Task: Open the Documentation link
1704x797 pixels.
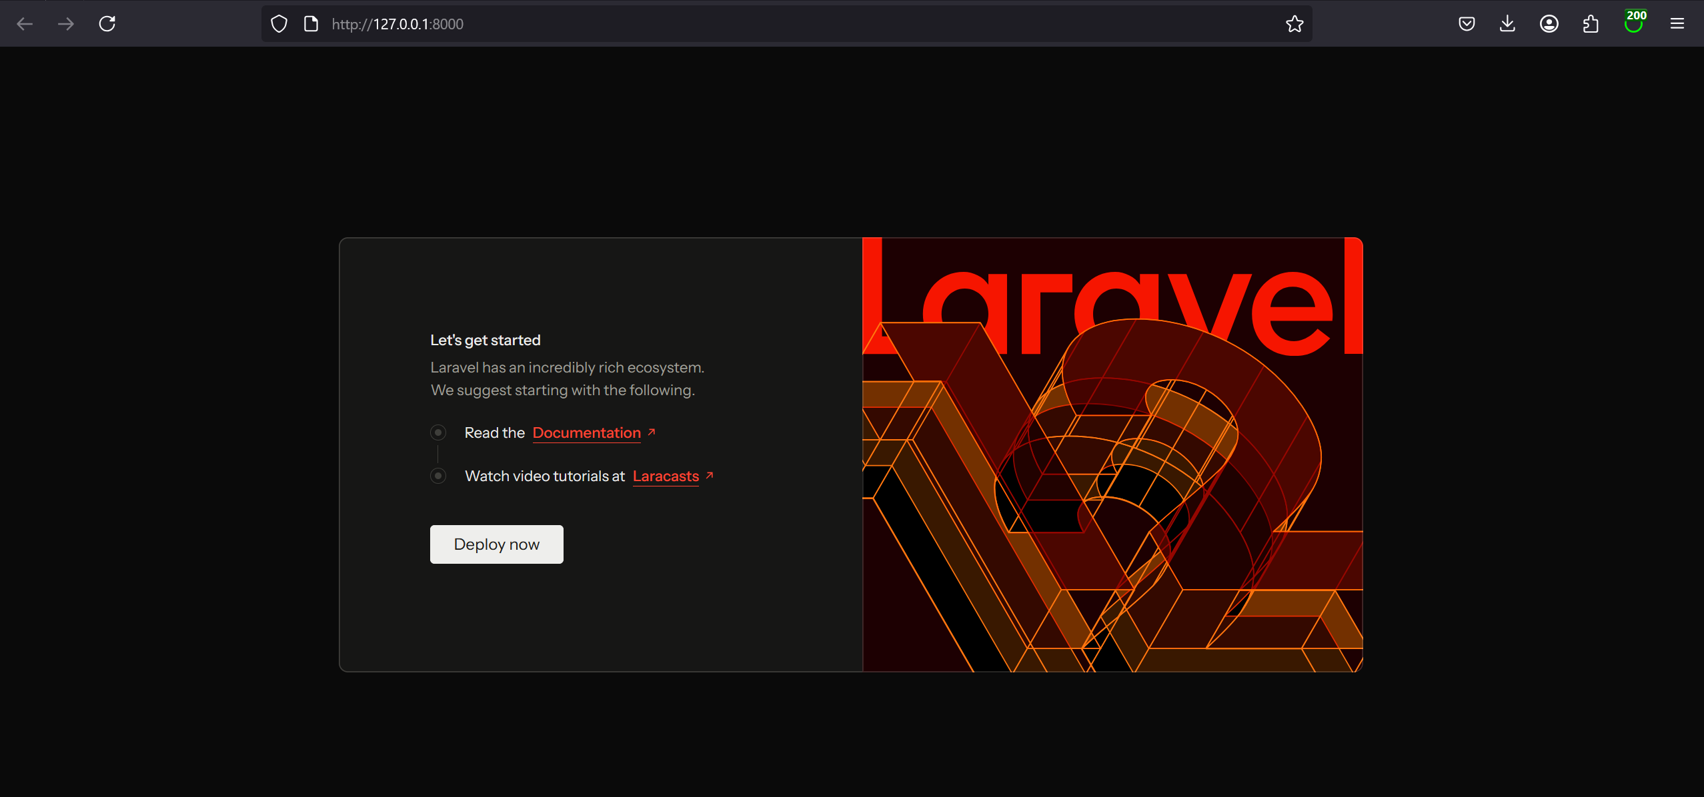Action: coord(586,433)
